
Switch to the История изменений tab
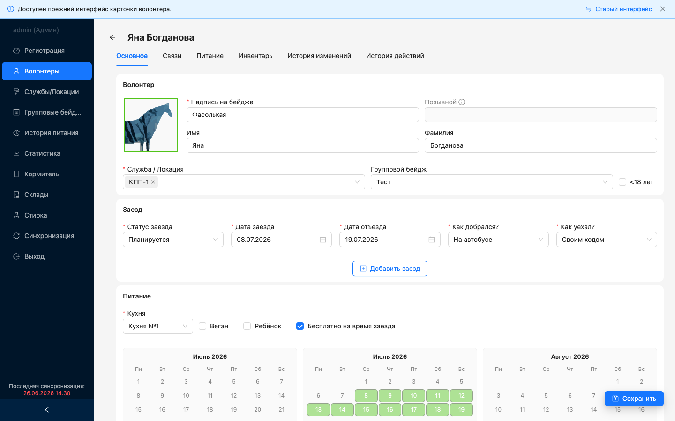(319, 56)
